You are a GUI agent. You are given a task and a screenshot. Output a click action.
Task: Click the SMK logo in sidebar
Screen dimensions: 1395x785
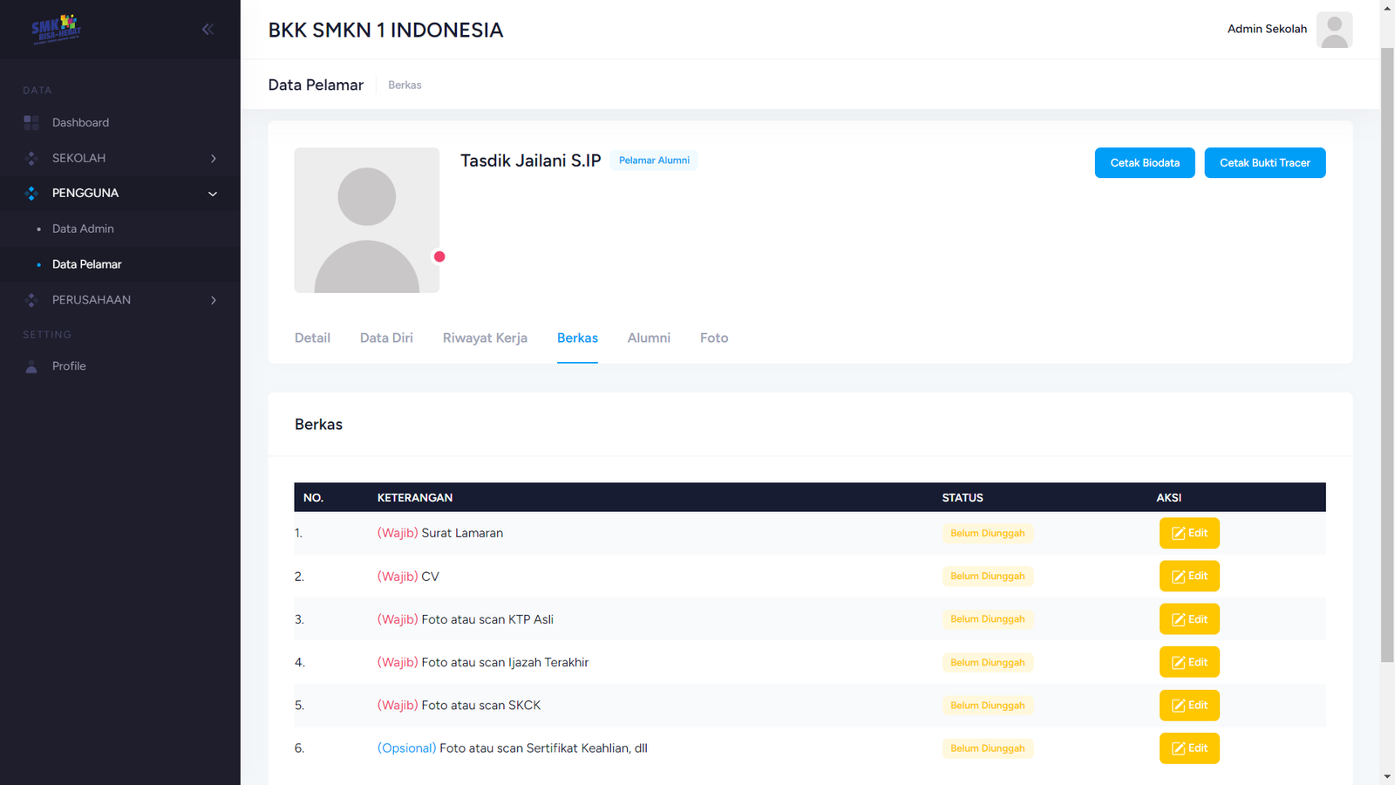56,29
